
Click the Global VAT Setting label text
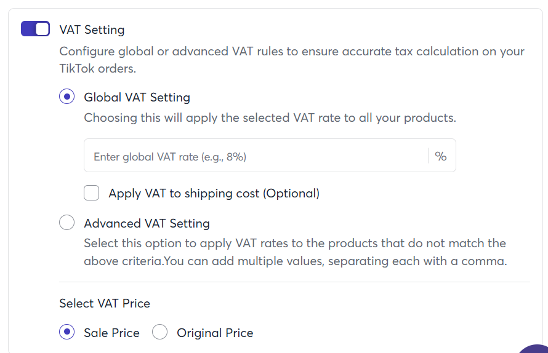[137, 97]
